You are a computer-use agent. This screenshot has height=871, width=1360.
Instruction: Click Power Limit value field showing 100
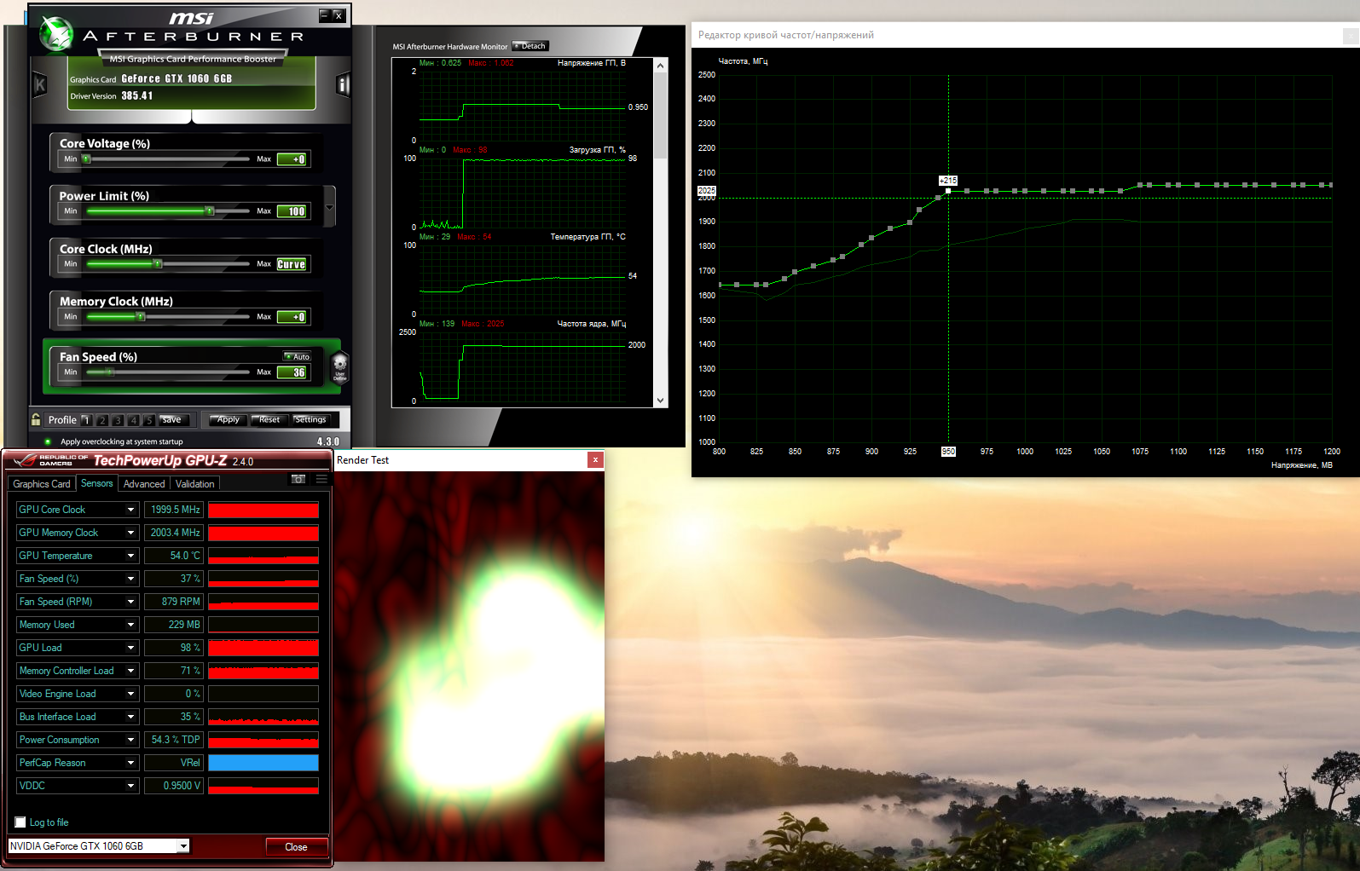coord(292,211)
